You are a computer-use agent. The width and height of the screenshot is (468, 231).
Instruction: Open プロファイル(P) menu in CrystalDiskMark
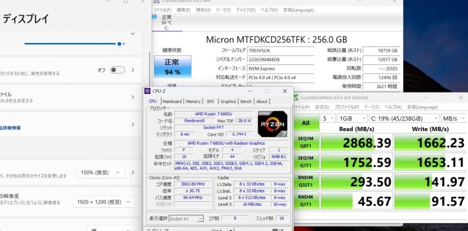(x=346, y=107)
